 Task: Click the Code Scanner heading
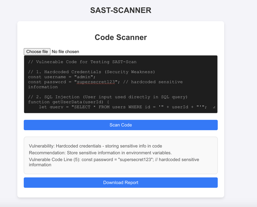click(x=120, y=37)
